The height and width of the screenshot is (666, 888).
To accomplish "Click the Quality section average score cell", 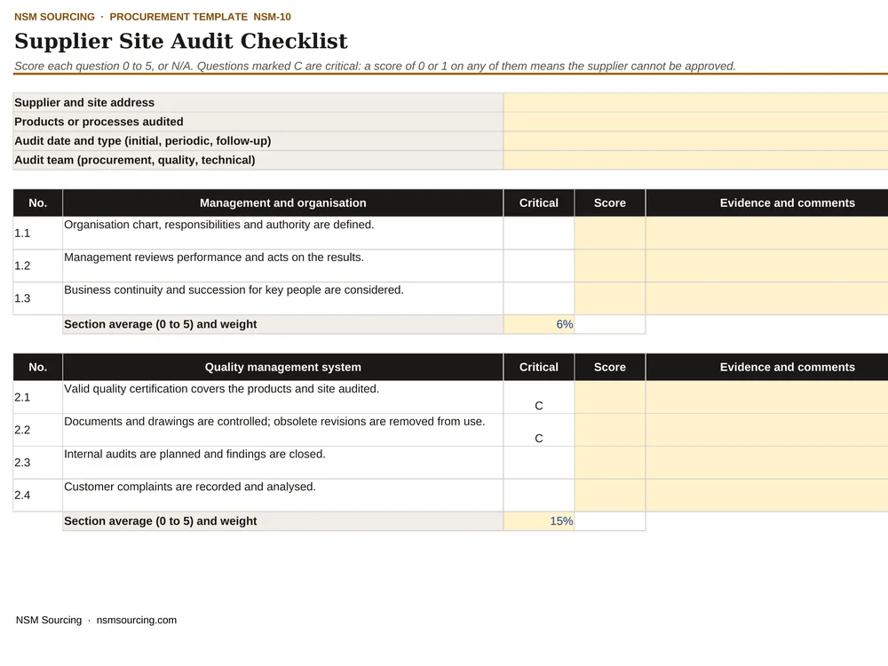I will [610, 521].
